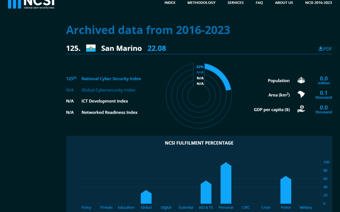Click the San Marino country name
The height and width of the screenshot is (212, 340).
[x=122, y=48]
